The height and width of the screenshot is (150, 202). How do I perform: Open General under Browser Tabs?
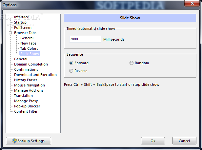coord(27,38)
